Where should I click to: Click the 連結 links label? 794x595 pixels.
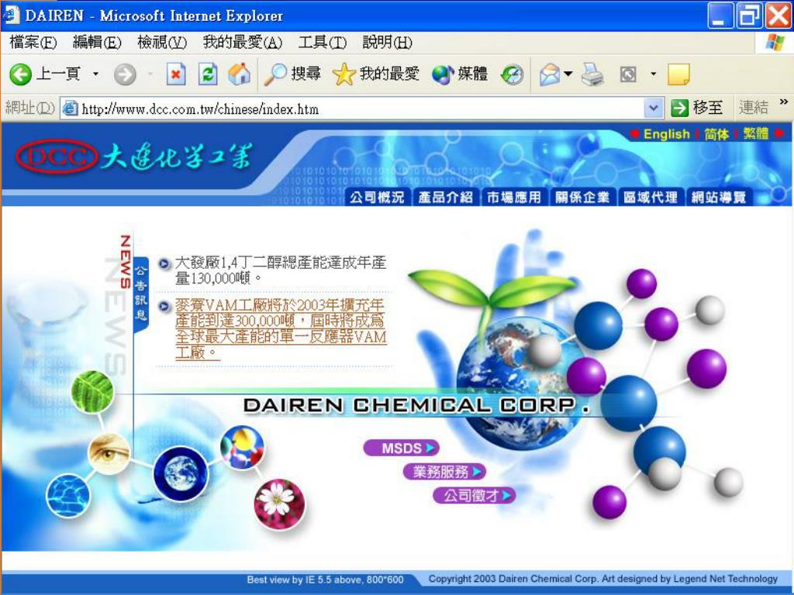coord(754,107)
